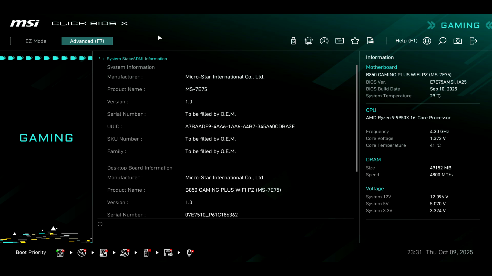Image resolution: width=492 pixels, height=276 pixels.
Task: Open the speedometer hardware monitor icon
Action: click(x=324, y=41)
